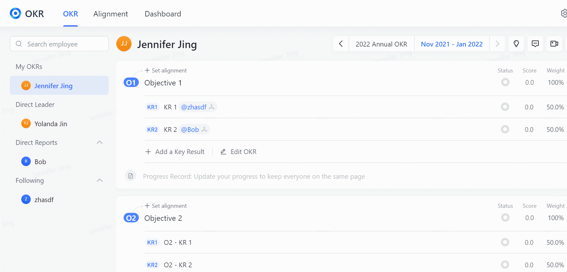Click Add a Key Result

[x=175, y=152]
